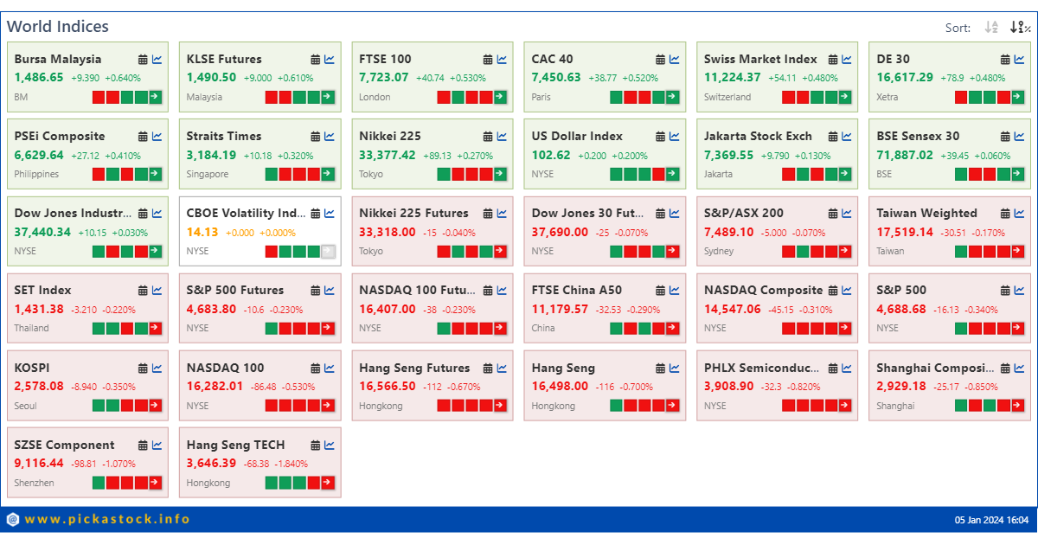Open the chart icon for US Dollar Index
Viewport: 1038px width, 545px height.
pyautogui.click(x=672, y=136)
